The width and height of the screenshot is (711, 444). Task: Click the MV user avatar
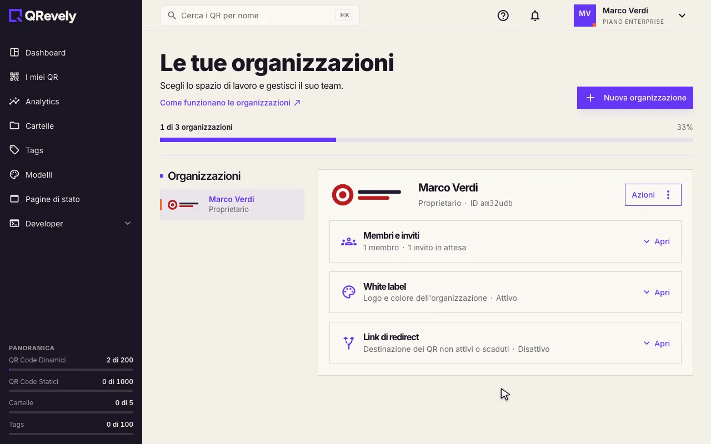(585, 16)
